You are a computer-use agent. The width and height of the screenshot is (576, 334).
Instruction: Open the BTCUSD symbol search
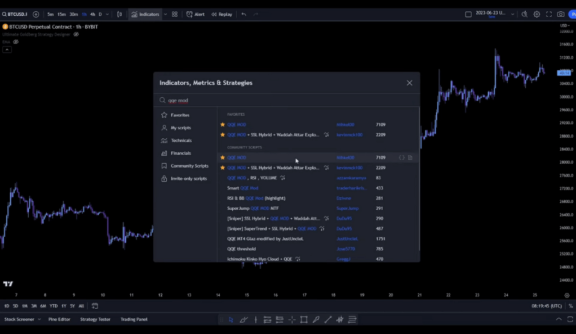(15, 14)
